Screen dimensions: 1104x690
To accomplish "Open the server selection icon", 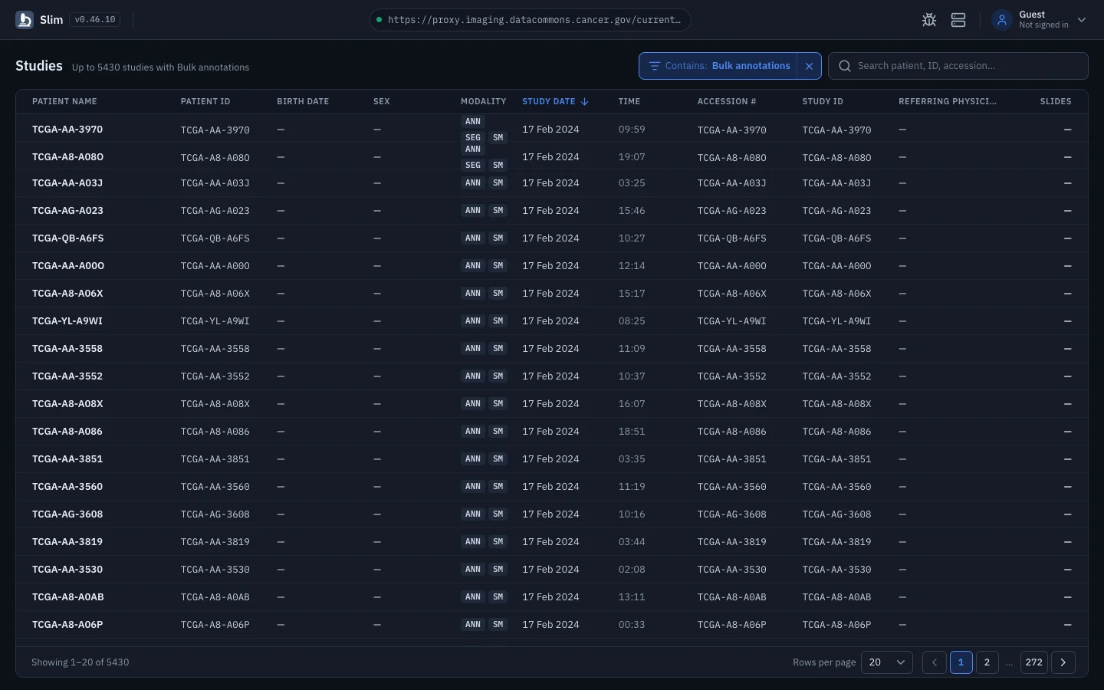I will coord(958,20).
